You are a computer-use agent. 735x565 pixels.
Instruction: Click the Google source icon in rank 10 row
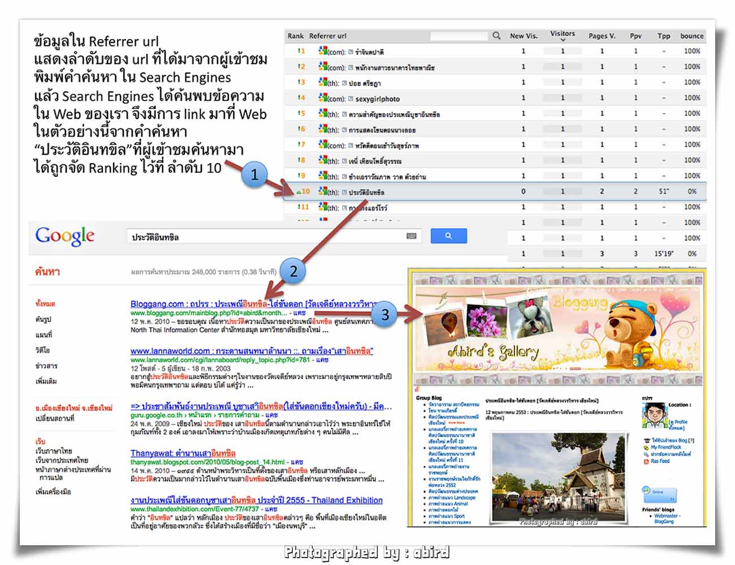click(x=323, y=192)
